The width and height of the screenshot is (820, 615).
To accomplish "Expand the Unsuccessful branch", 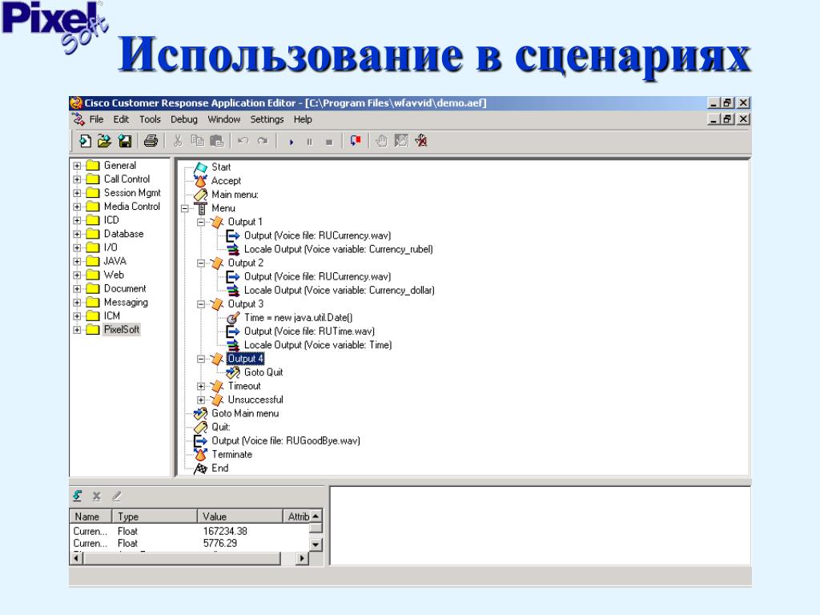I will point(201,400).
